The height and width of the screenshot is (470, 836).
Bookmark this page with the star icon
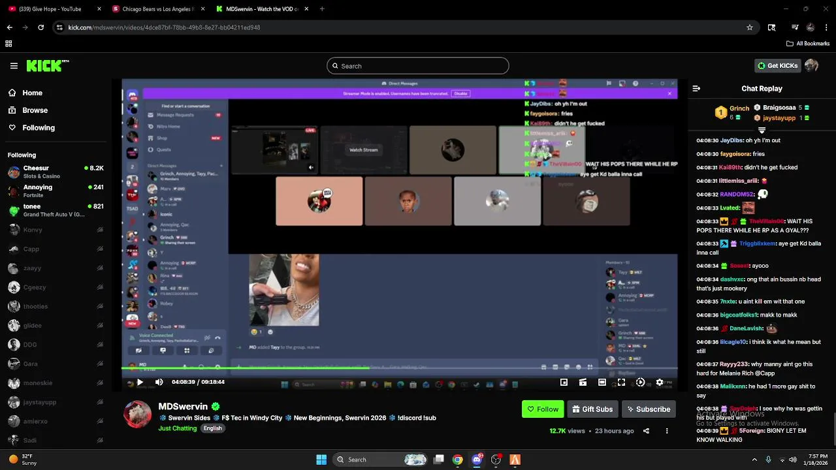(x=750, y=27)
